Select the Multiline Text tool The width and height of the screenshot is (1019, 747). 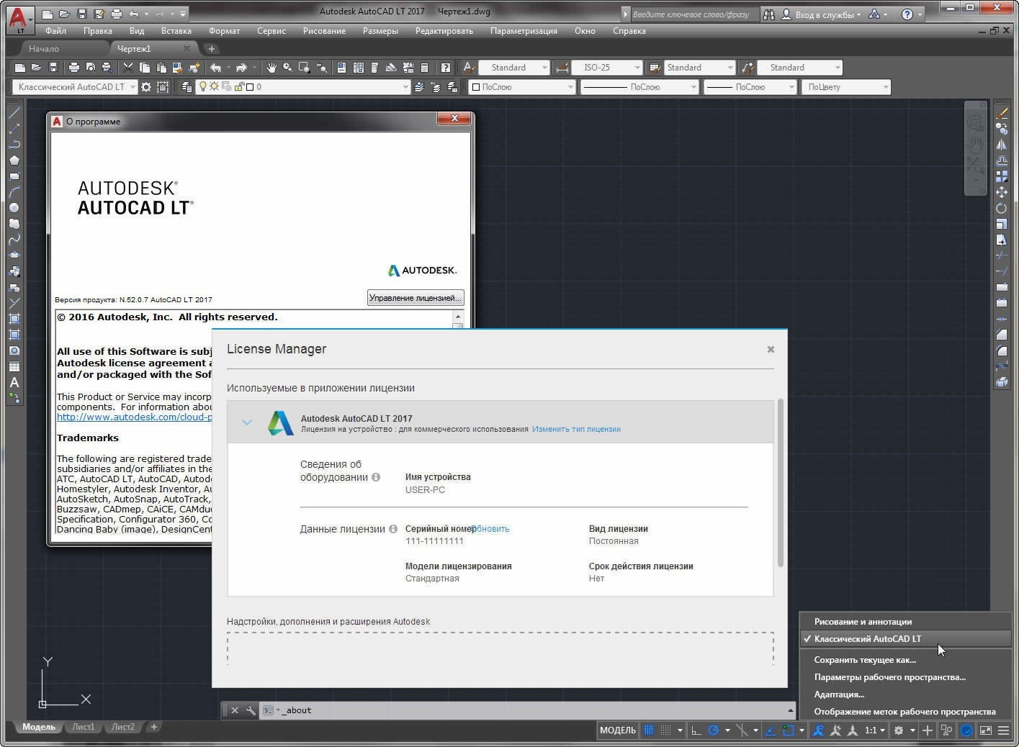coord(14,382)
